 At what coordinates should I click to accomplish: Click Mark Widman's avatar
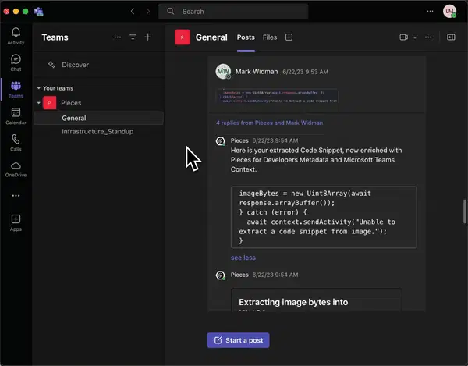coord(223,71)
